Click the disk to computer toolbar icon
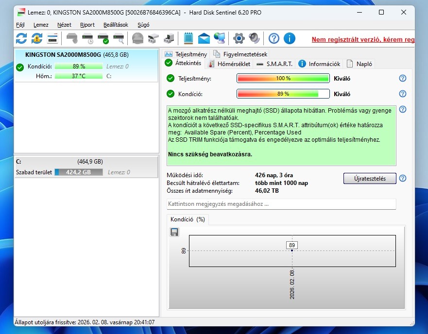 [x=169, y=38]
